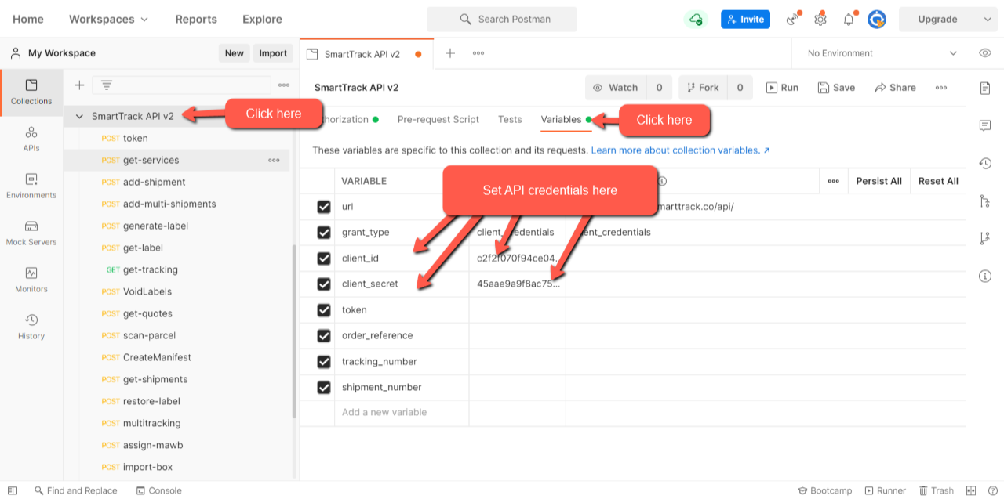Switch to the Pre-request Script tab

point(438,120)
